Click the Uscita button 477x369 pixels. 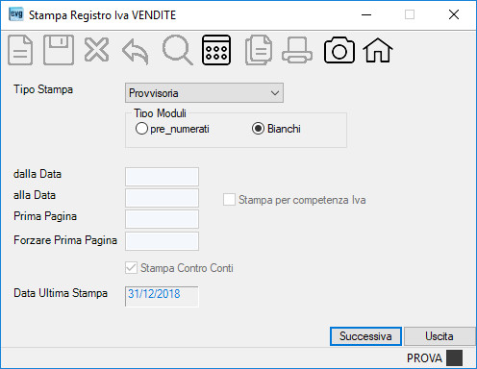coord(439,336)
